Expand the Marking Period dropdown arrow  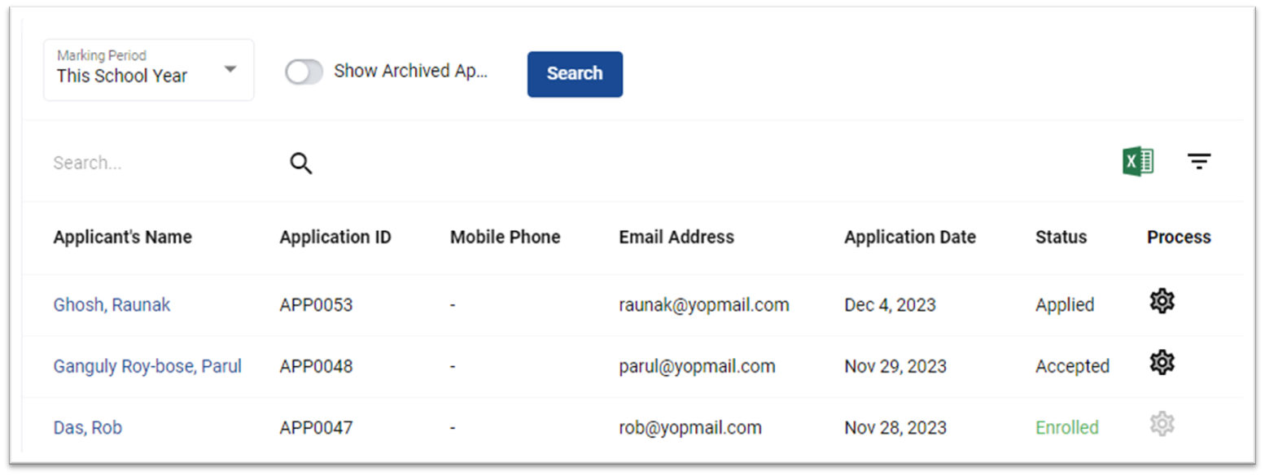pos(230,69)
